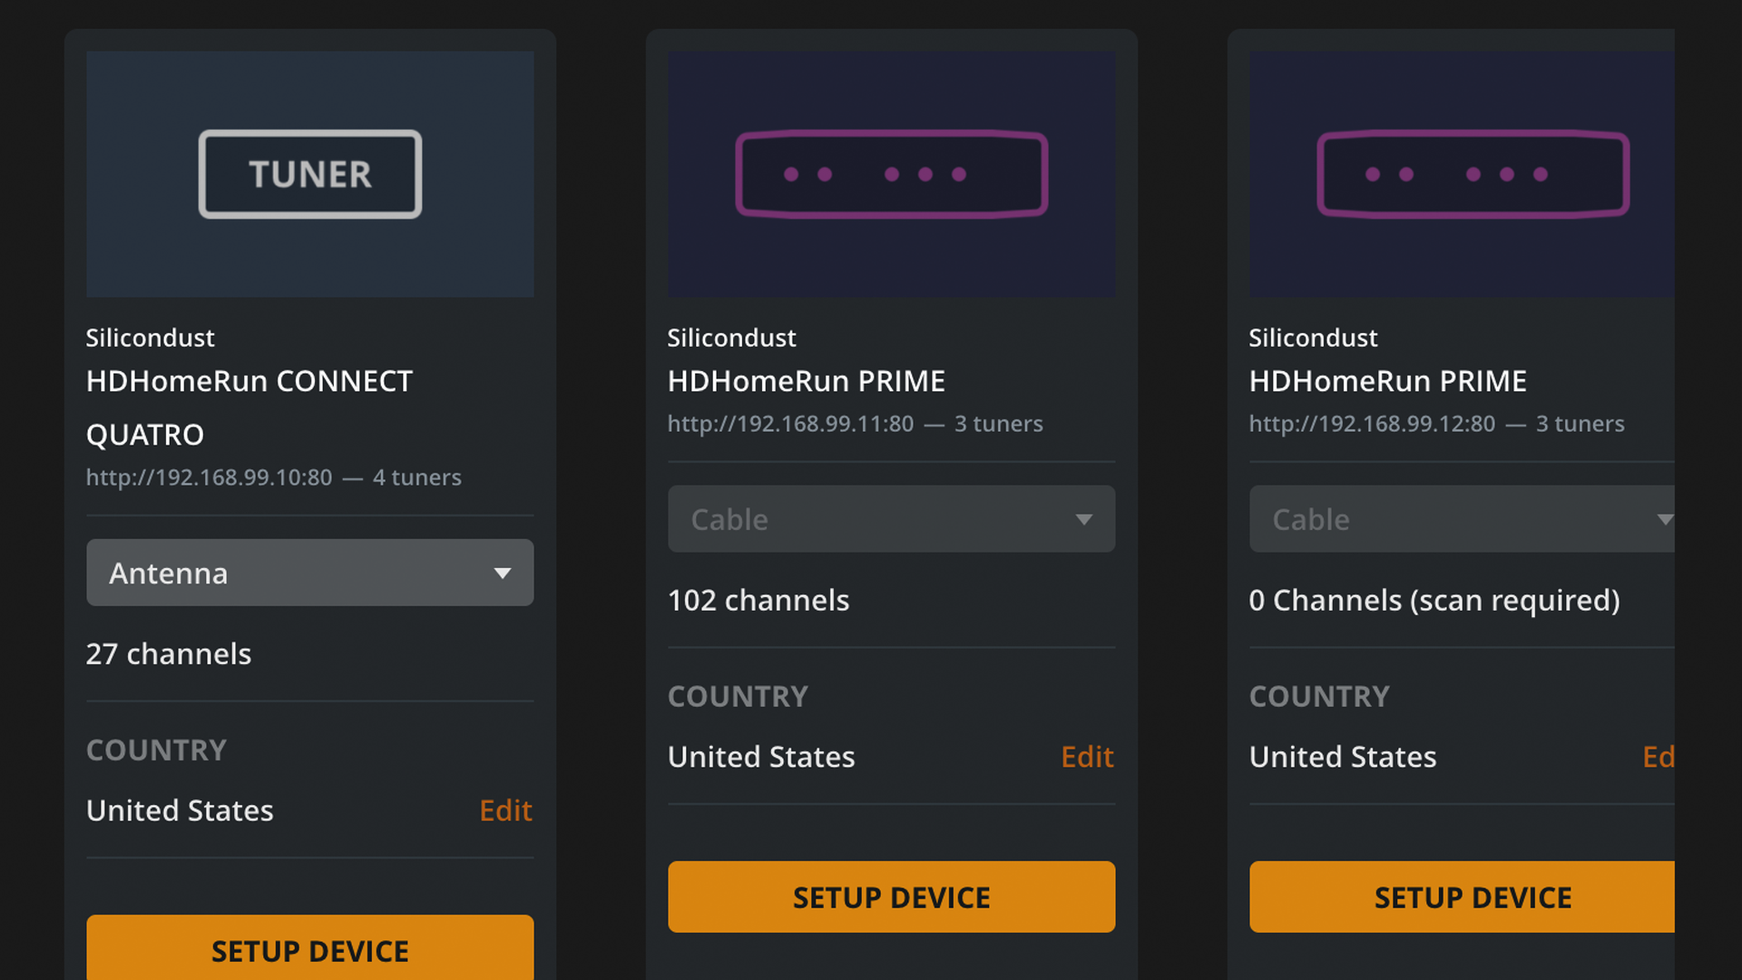Edit the country for HDHomeRun CONNECT QUATRO

click(x=505, y=810)
